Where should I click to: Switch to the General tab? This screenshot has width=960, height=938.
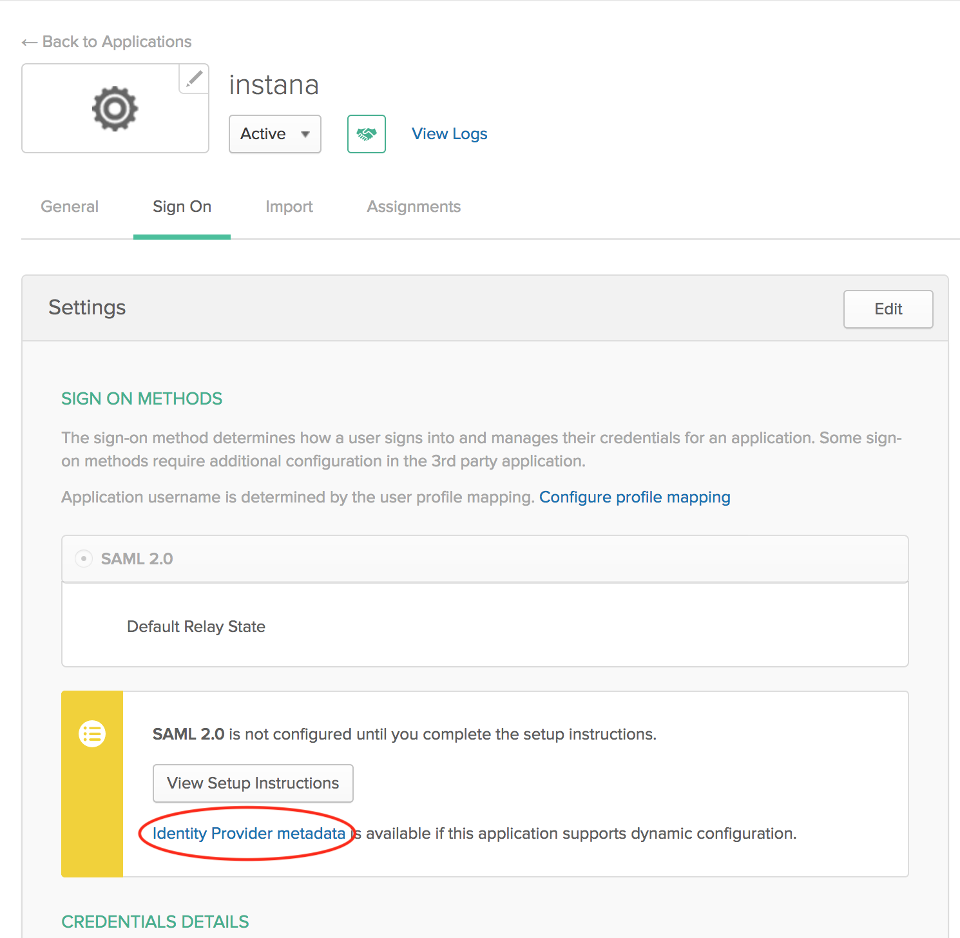(x=70, y=207)
